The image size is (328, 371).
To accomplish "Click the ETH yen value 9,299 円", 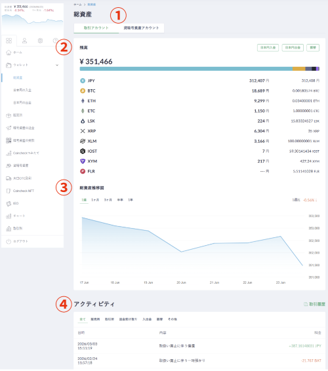I will click(262, 101).
